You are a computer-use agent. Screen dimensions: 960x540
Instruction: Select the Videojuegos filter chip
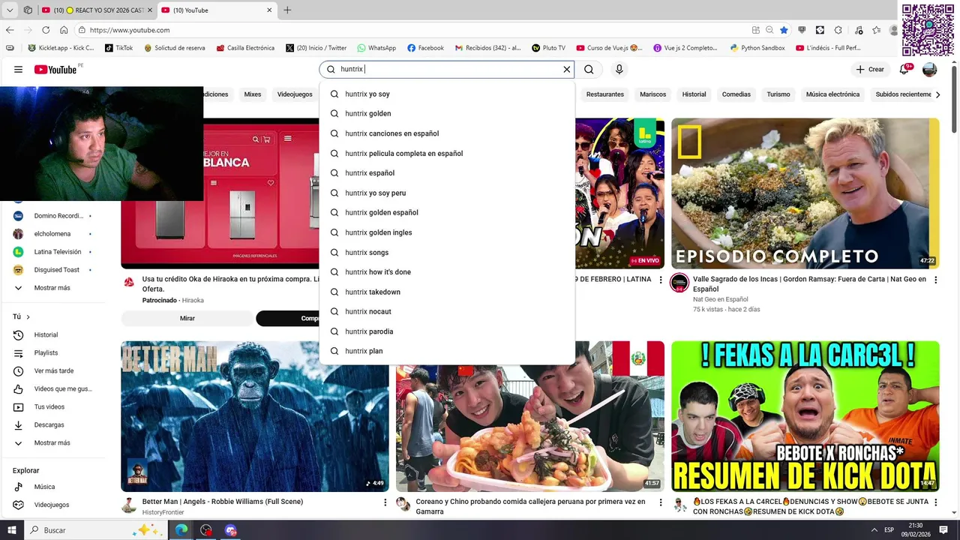(x=295, y=94)
